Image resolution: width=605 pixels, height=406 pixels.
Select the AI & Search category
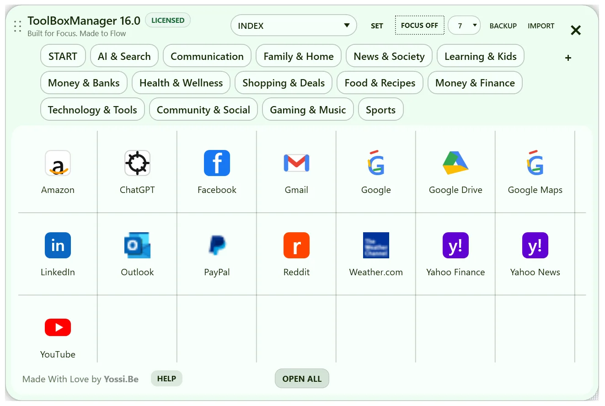tap(124, 56)
